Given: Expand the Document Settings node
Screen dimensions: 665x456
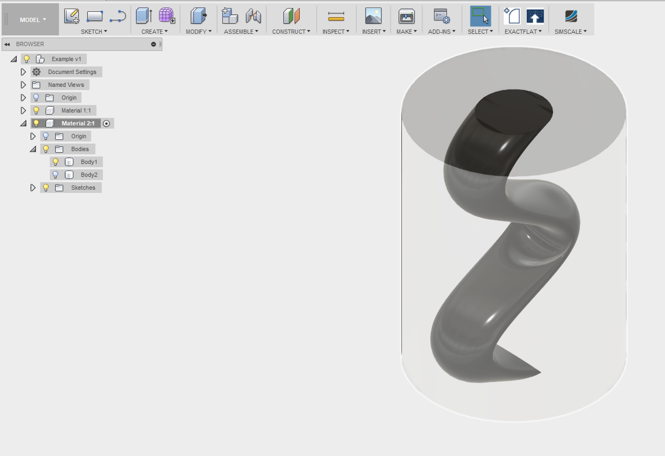Looking at the screenshot, I should [23, 72].
